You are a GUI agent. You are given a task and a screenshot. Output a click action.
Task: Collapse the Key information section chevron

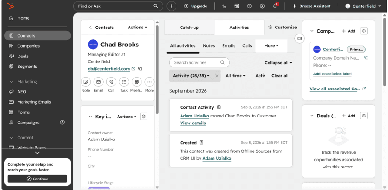point(90,117)
